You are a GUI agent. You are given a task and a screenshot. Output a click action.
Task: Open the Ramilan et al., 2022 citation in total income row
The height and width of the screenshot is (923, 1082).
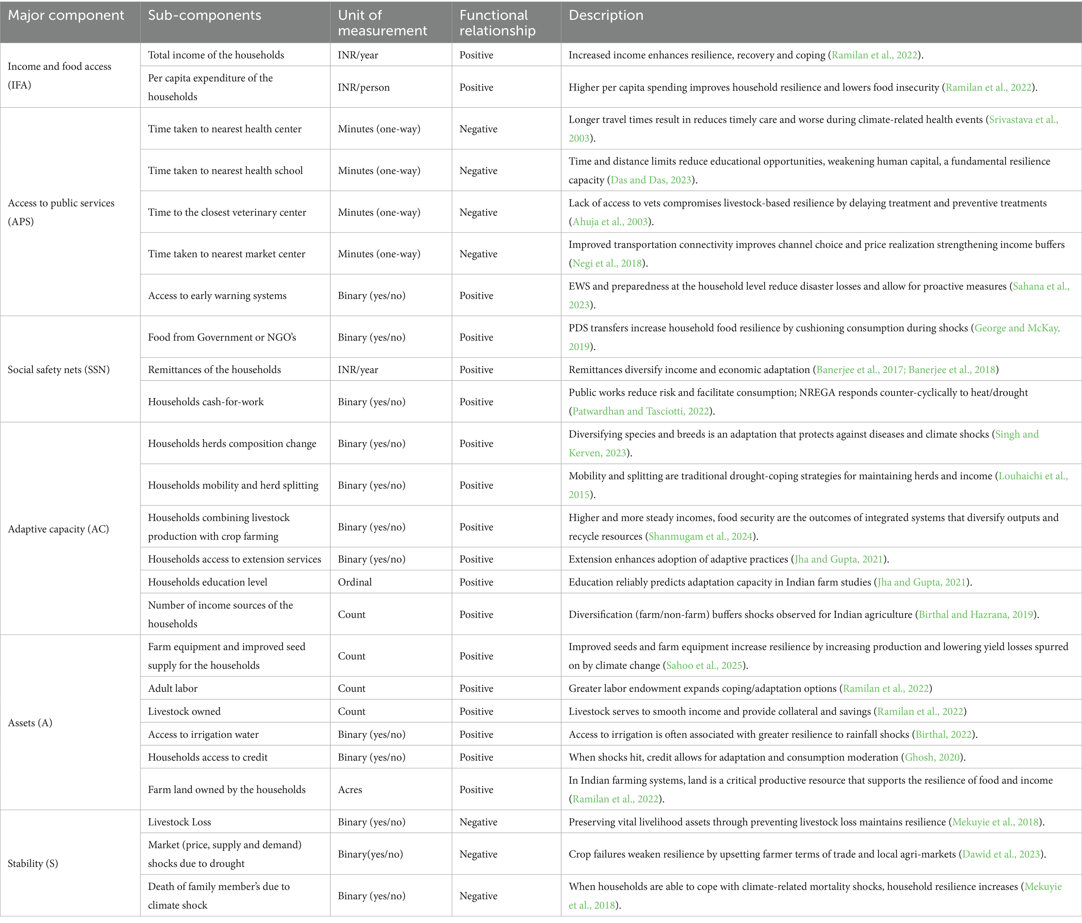[874, 55]
